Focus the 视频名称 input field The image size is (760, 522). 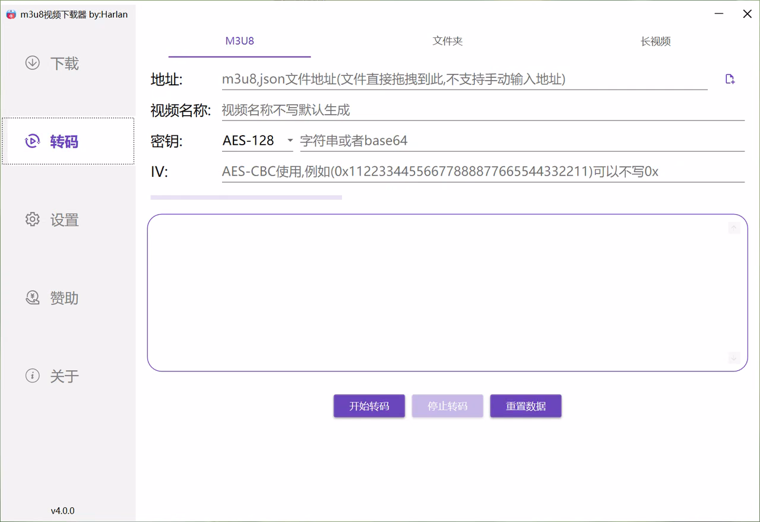(483, 110)
